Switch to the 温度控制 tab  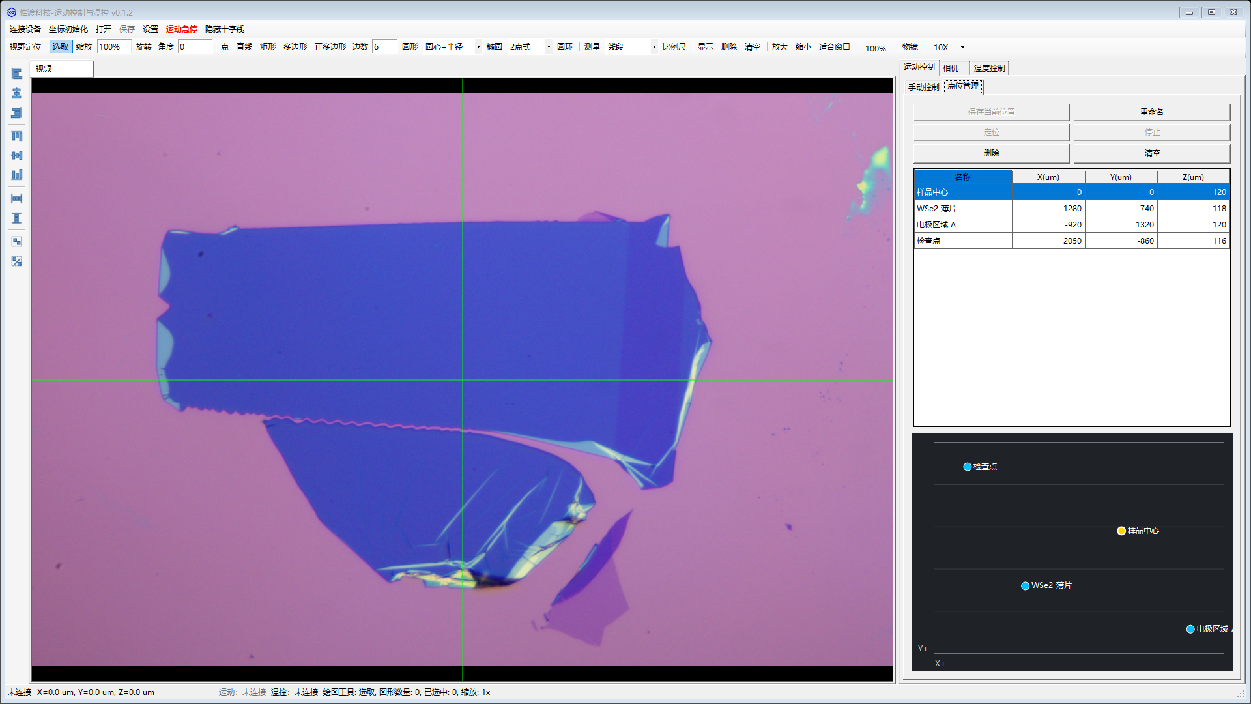point(989,68)
